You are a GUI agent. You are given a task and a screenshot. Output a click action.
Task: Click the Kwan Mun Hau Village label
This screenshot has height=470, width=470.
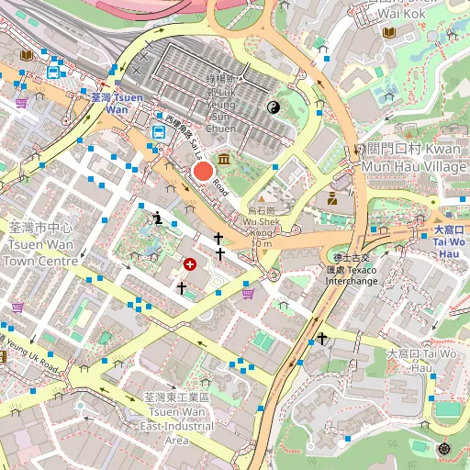pyautogui.click(x=414, y=158)
